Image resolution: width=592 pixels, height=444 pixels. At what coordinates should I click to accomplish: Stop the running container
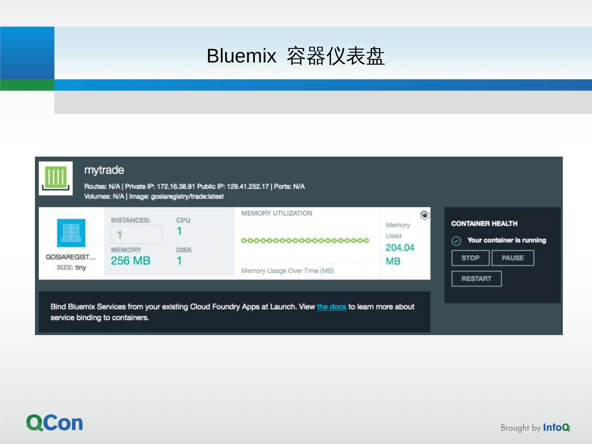tap(470, 258)
